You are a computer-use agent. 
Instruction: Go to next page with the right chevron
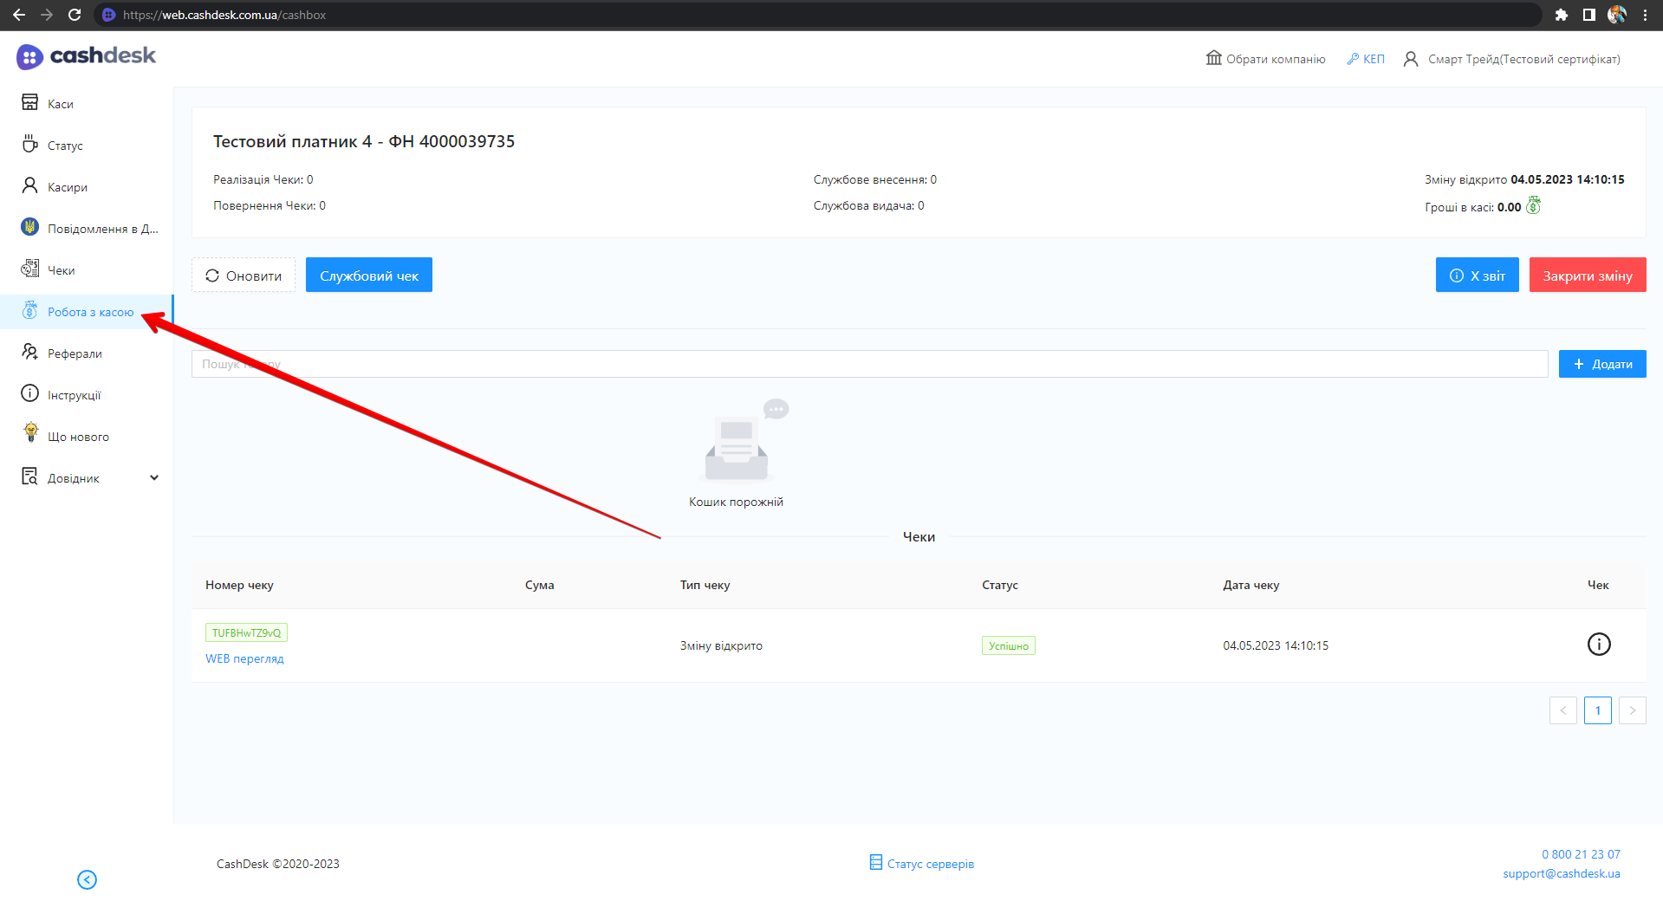(x=1633, y=710)
